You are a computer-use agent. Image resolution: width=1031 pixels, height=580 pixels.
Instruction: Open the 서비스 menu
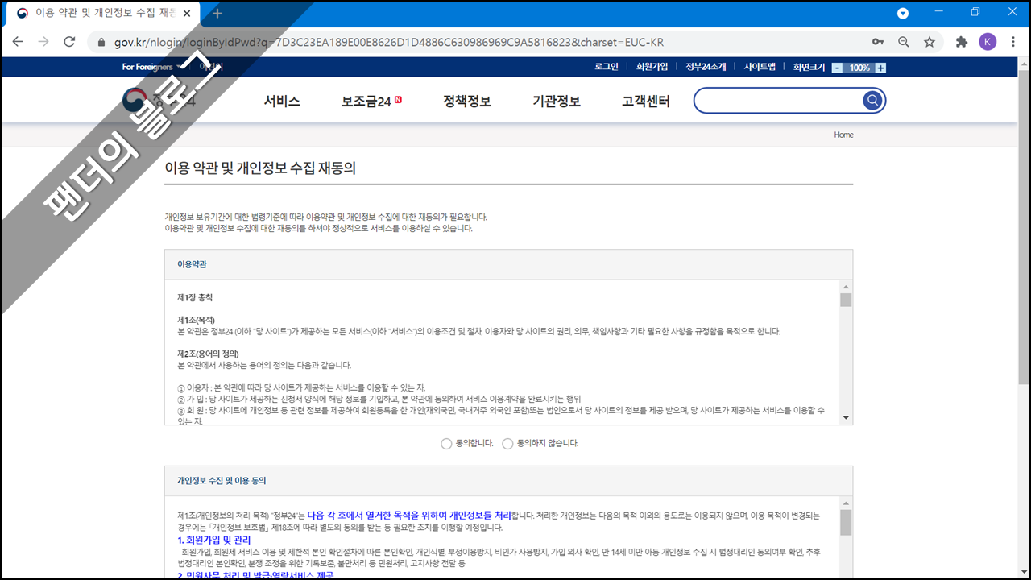pyautogui.click(x=282, y=101)
